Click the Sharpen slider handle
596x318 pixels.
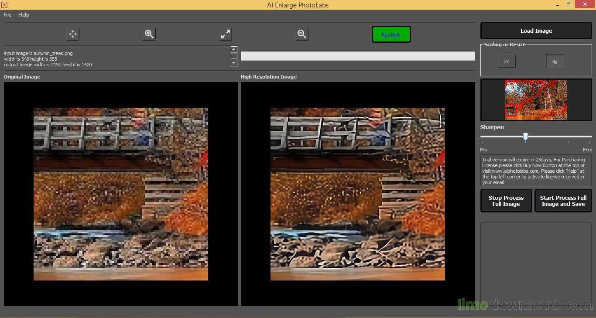pos(525,137)
